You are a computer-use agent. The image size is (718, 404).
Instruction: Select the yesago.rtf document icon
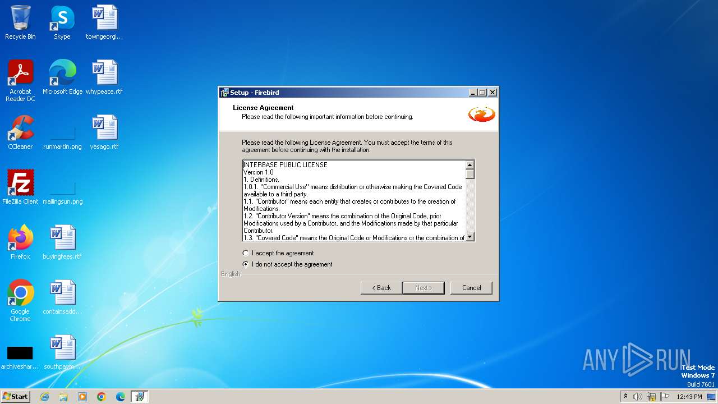(104, 132)
